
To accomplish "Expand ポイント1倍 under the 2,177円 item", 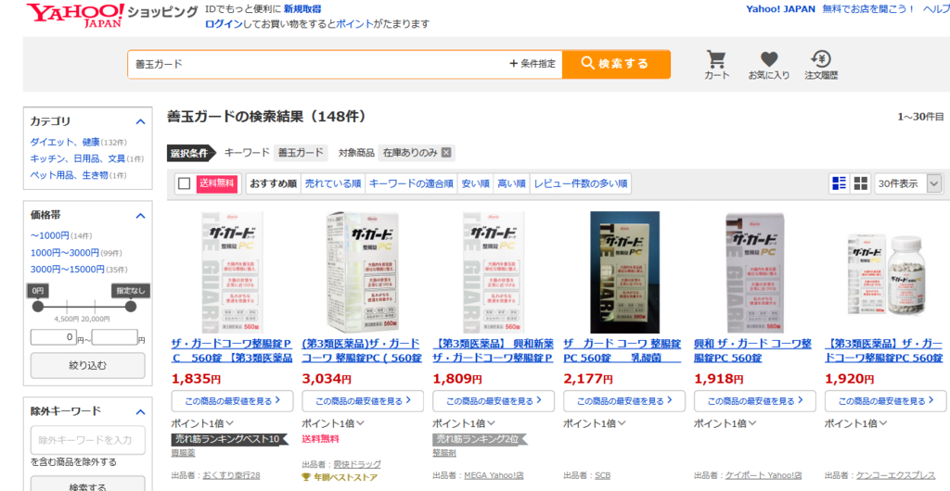I will click(595, 423).
